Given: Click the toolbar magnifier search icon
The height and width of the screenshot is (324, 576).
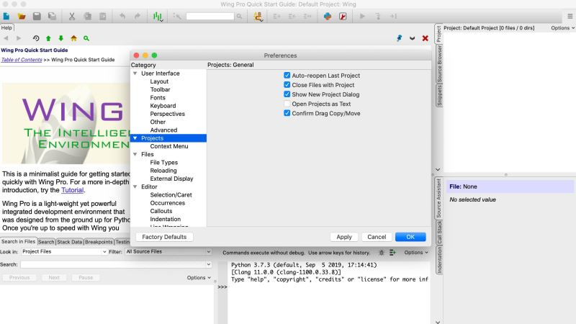Looking at the screenshot, I should click(x=239, y=16).
